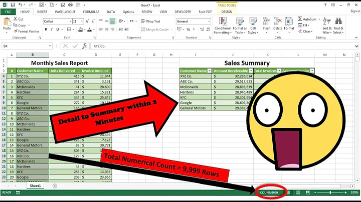Viewport: 361px width, 202px height.
Task: Click the Name Box showing B4
Action: click(x=27, y=46)
